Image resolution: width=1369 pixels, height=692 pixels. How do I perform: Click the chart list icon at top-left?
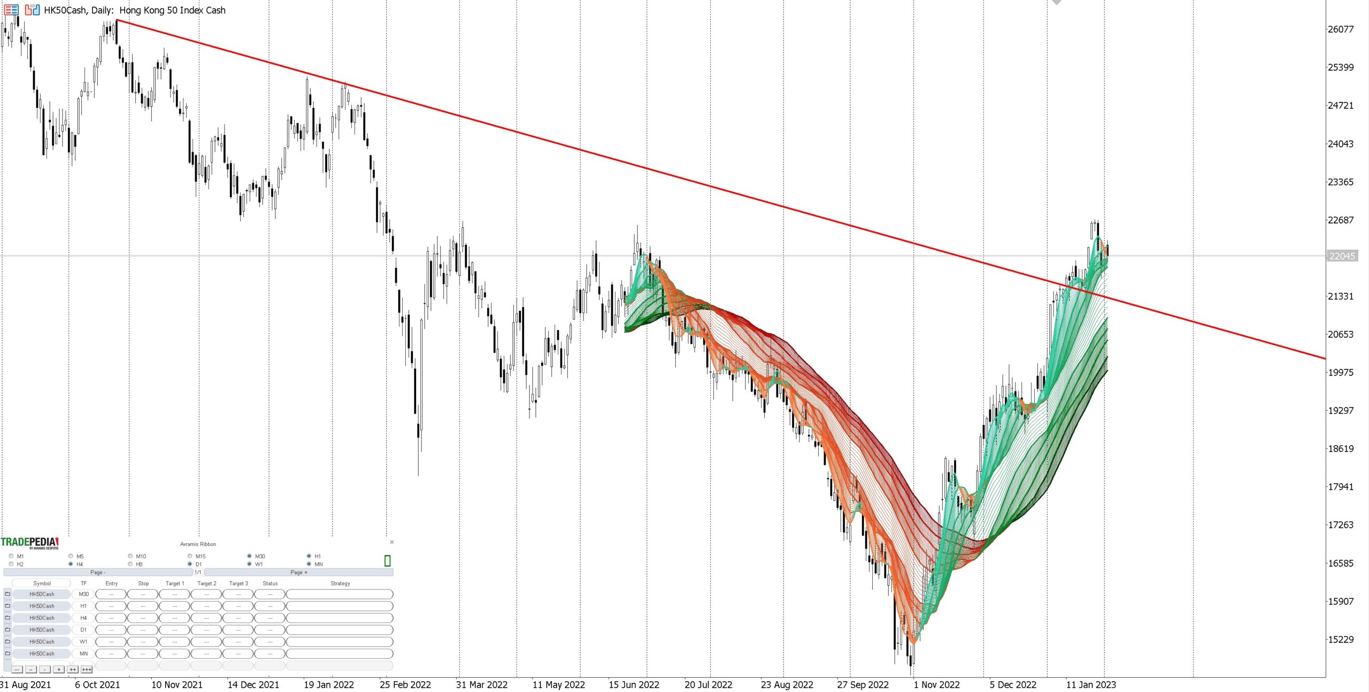click(11, 10)
